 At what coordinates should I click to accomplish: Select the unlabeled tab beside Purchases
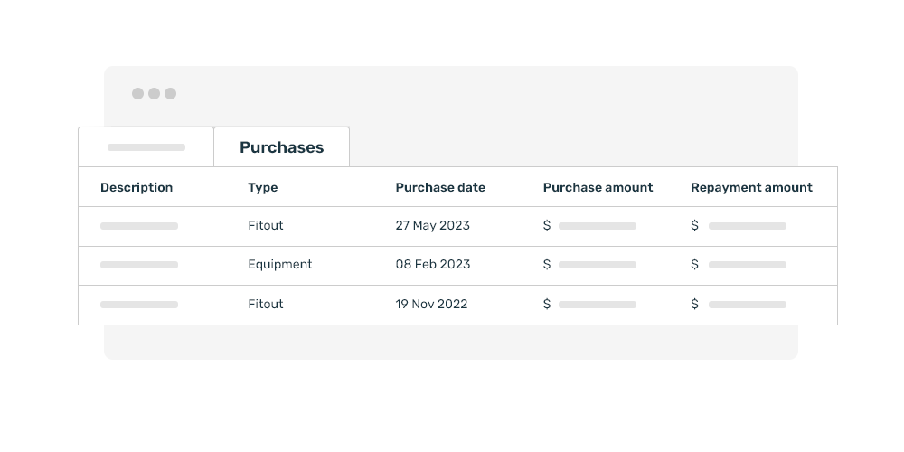[146, 147]
